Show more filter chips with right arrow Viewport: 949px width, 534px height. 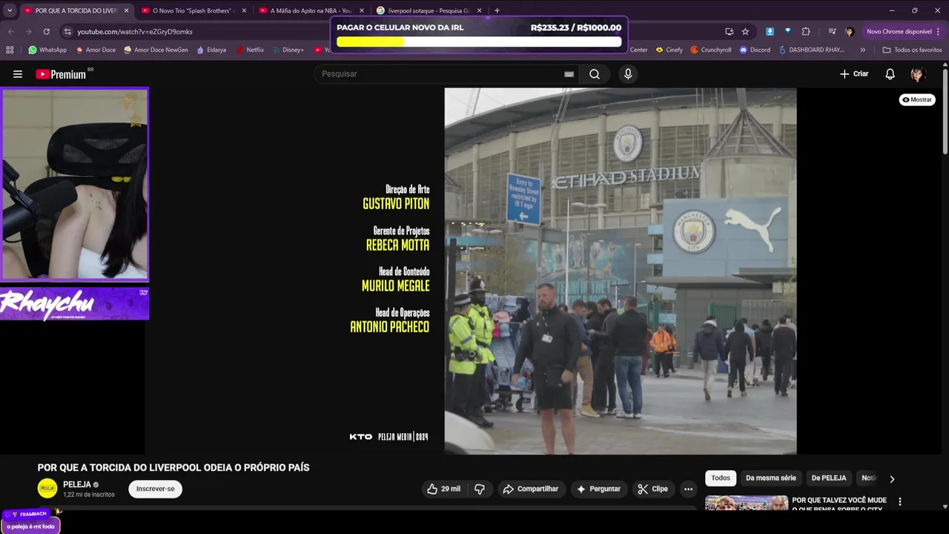click(892, 479)
